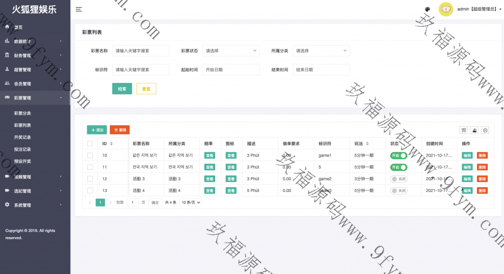Click the next page arrow in pagination
This screenshot has width=504, height=274.
pos(111,202)
